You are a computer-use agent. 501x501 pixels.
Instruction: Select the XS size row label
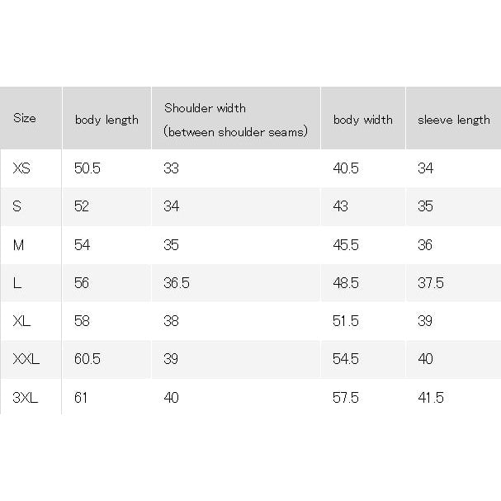pyautogui.click(x=21, y=168)
